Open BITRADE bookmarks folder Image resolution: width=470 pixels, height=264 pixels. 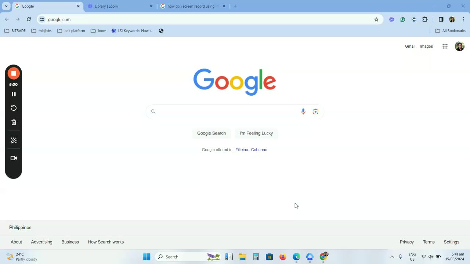click(15, 31)
